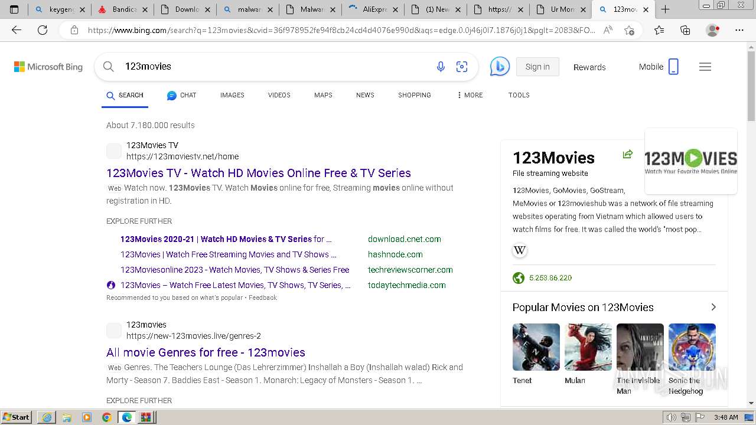Screen dimensions: 756x425
Task: Open the Collections icon
Action: click(x=685, y=30)
